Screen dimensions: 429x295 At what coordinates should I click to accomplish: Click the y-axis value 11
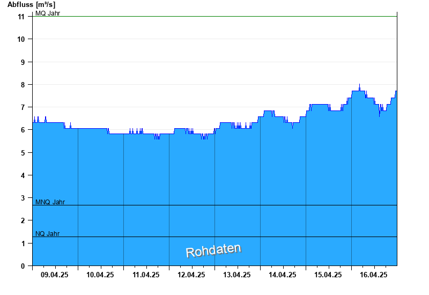tap(21, 17)
